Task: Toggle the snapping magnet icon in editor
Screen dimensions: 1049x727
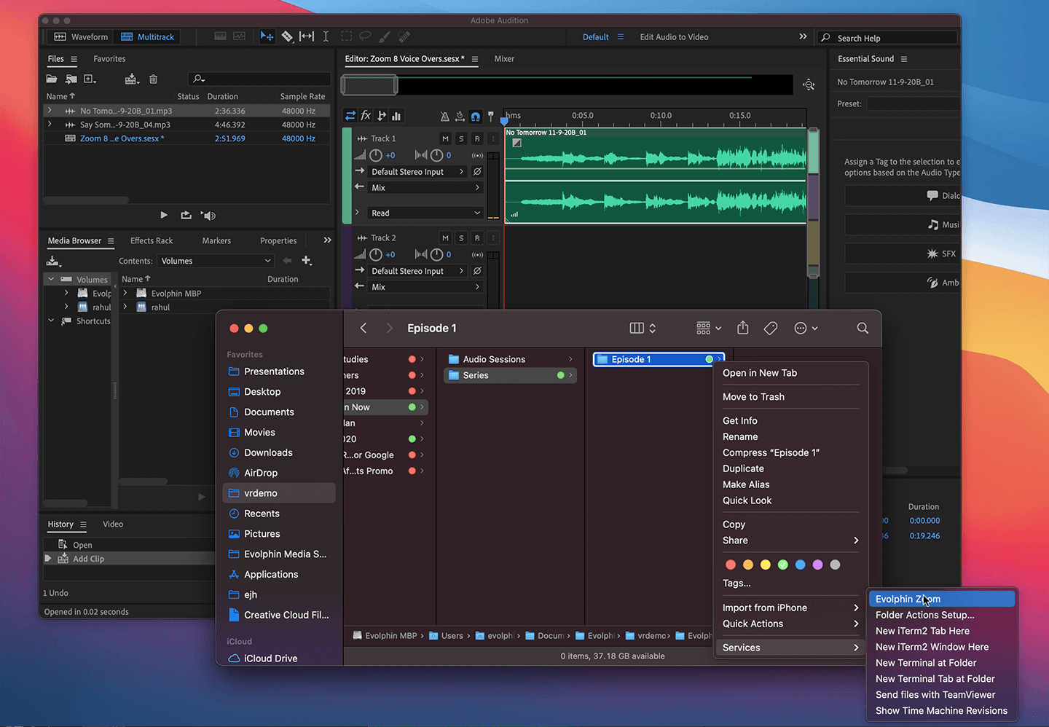Action: pos(476,117)
